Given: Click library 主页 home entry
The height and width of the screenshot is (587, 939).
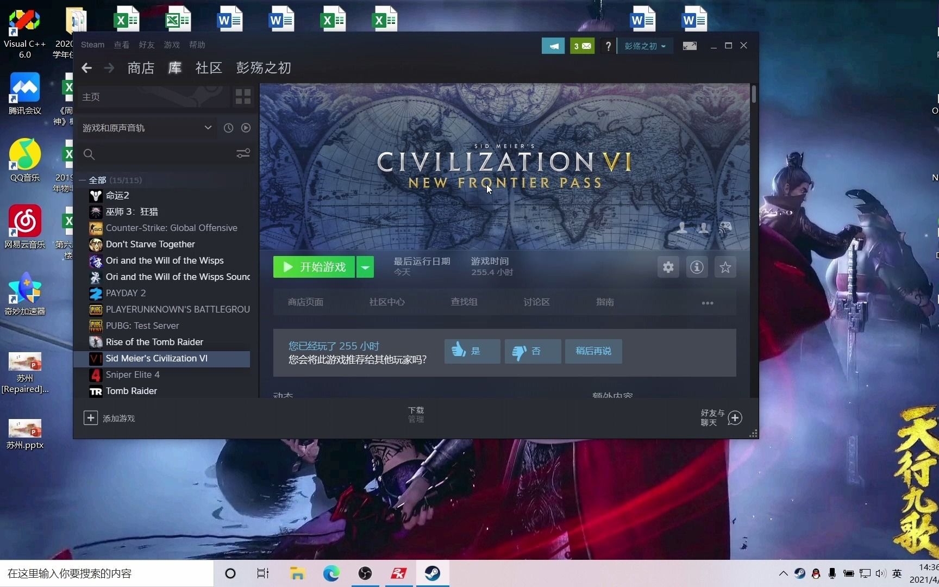Looking at the screenshot, I should pyautogui.click(x=154, y=97).
